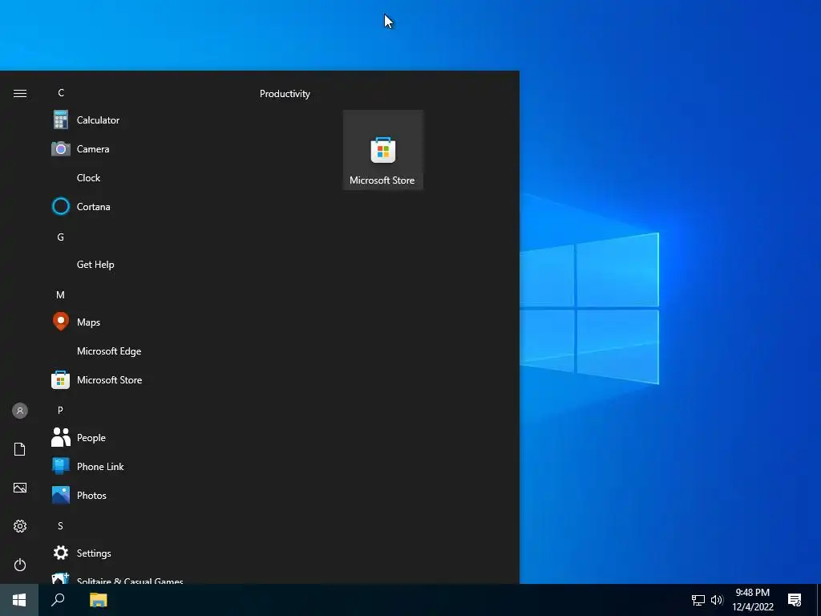Open the Action Center notification icon
Image resolution: width=821 pixels, height=616 pixels.
[795, 600]
